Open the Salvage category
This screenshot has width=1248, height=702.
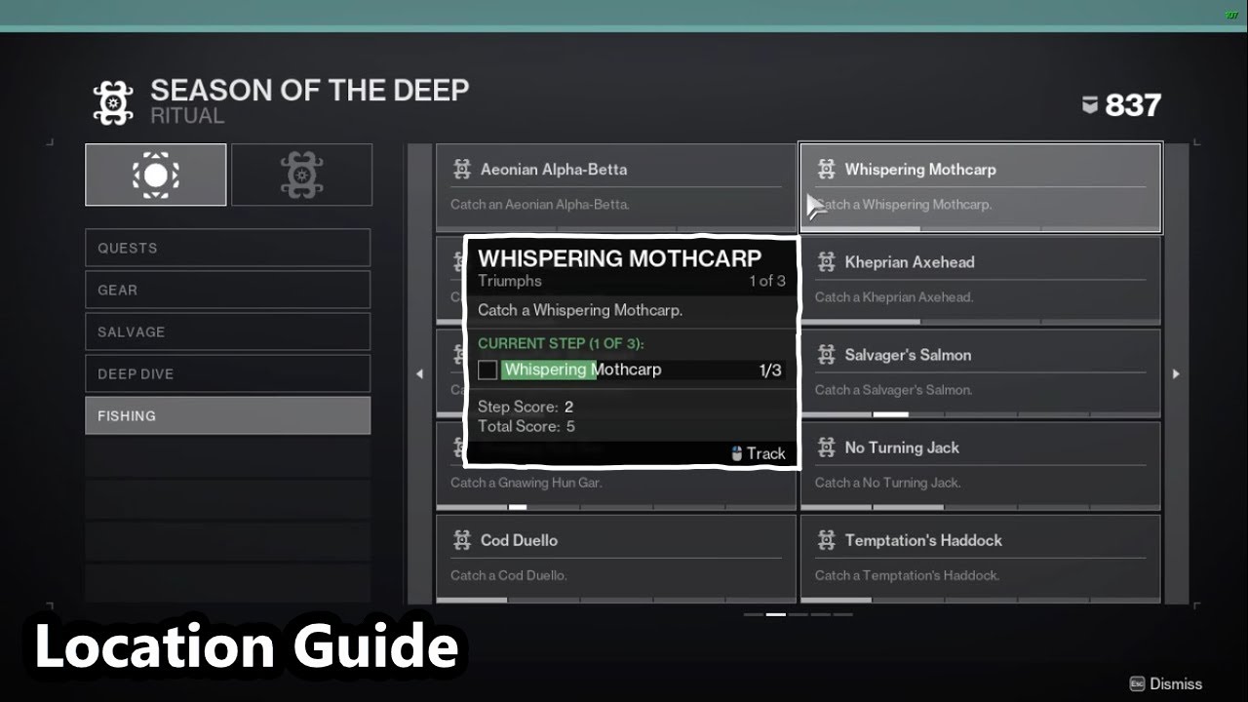(228, 331)
